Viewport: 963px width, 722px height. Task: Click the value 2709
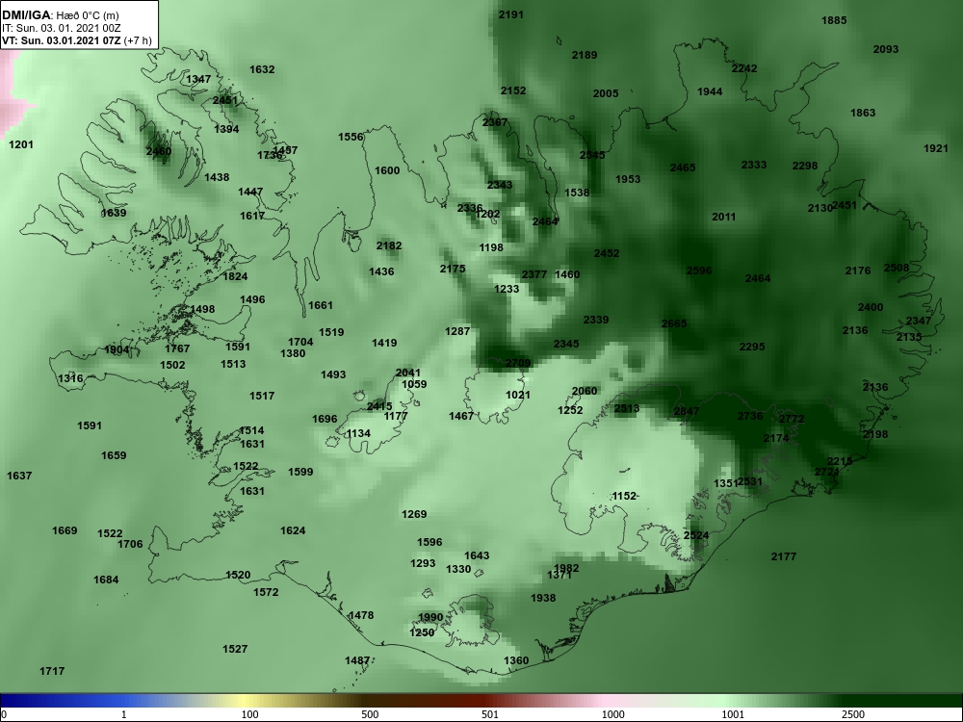518,363
